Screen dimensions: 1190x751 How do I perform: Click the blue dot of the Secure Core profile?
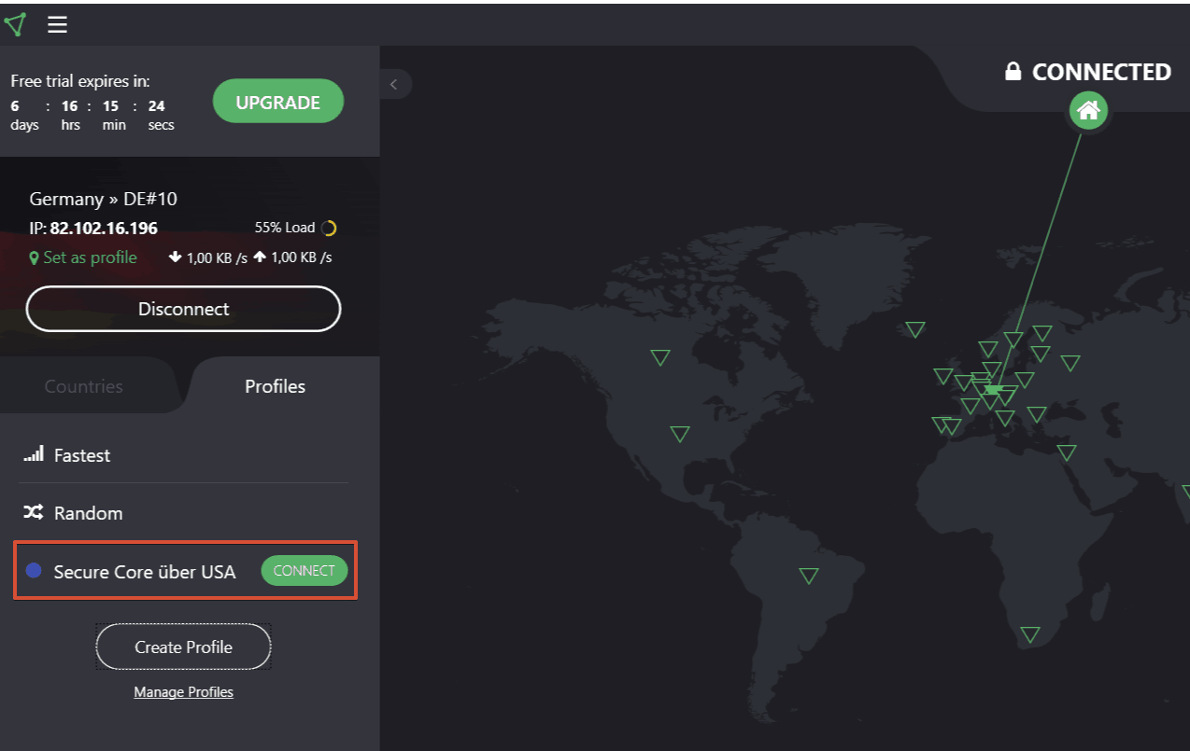34,570
